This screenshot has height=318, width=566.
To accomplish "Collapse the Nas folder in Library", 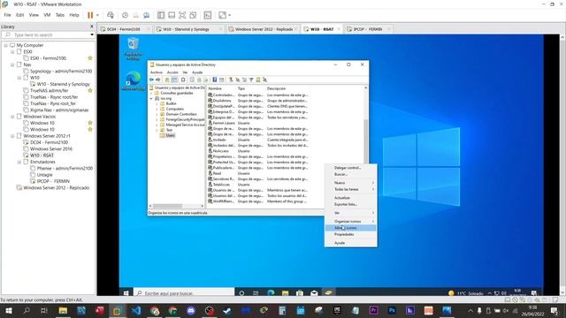I will pos(12,64).
